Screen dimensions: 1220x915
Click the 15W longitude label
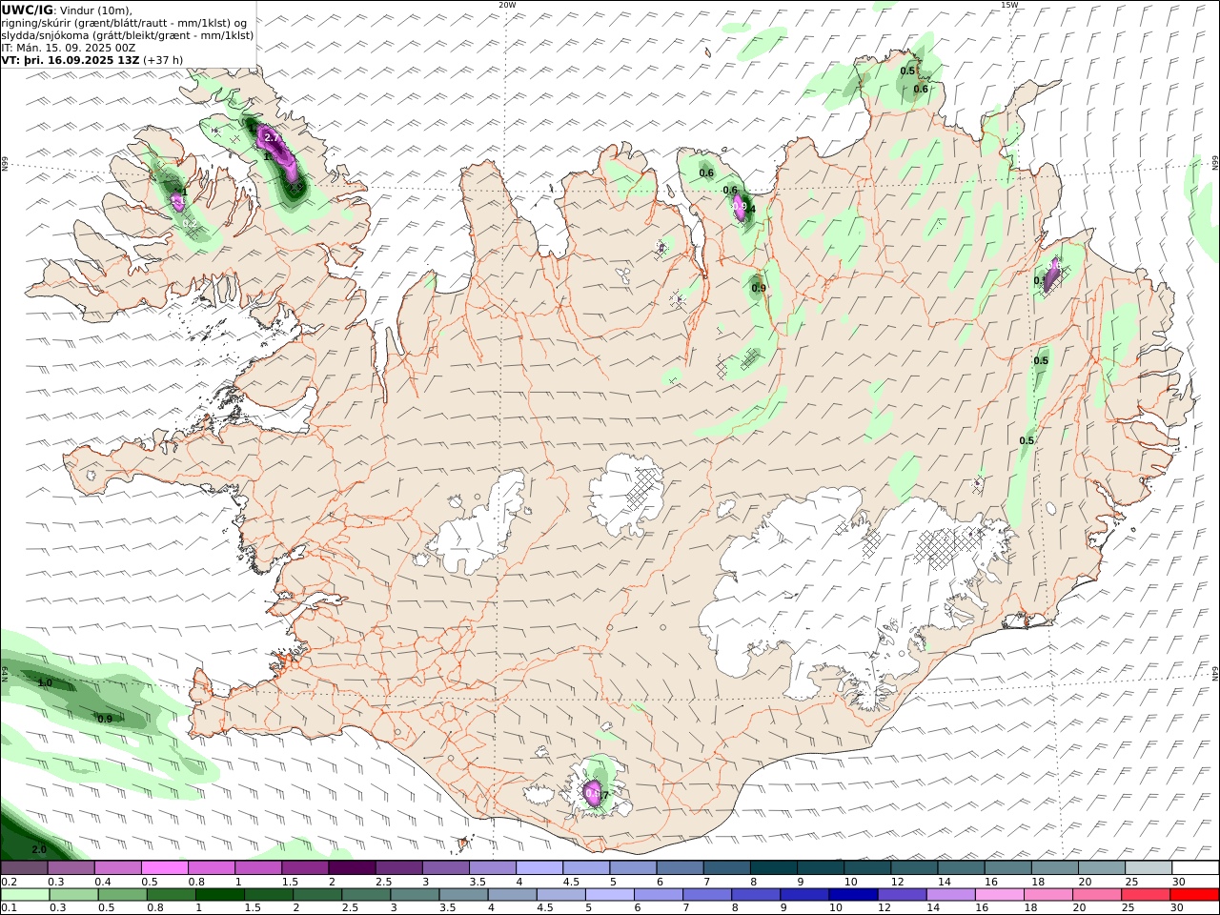(x=1009, y=5)
